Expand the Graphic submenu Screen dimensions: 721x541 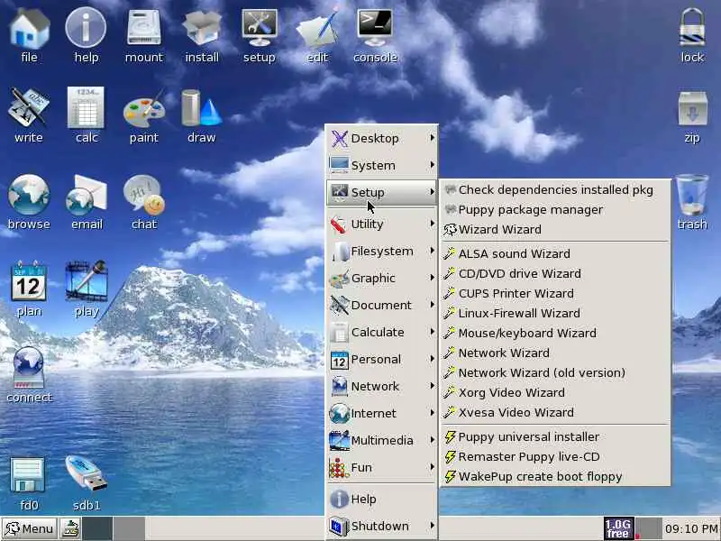pyautogui.click(x=382, y=279)
